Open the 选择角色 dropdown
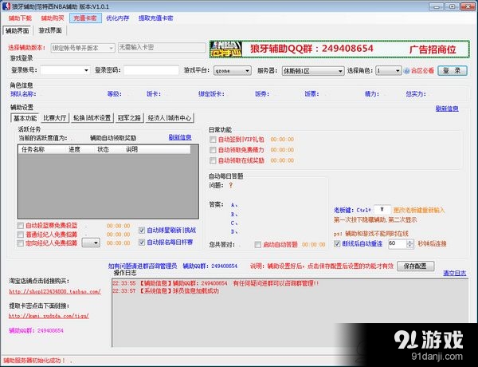Image resolution: width=478 pixels, height=367 pixels. coord(389,70)
